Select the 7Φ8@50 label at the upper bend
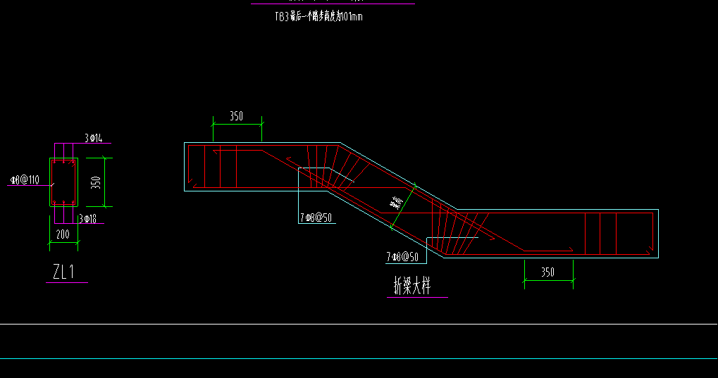This screenshot has width=718, height=378. tap(316, 218)
